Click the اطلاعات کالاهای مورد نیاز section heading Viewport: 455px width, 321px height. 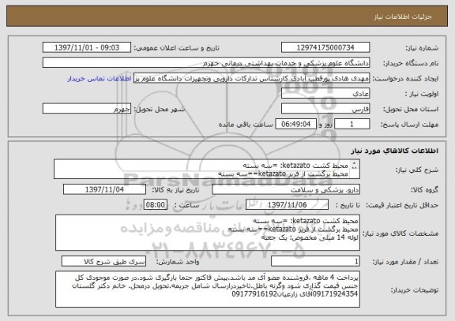pyautogui.click(x=394, y=151)
